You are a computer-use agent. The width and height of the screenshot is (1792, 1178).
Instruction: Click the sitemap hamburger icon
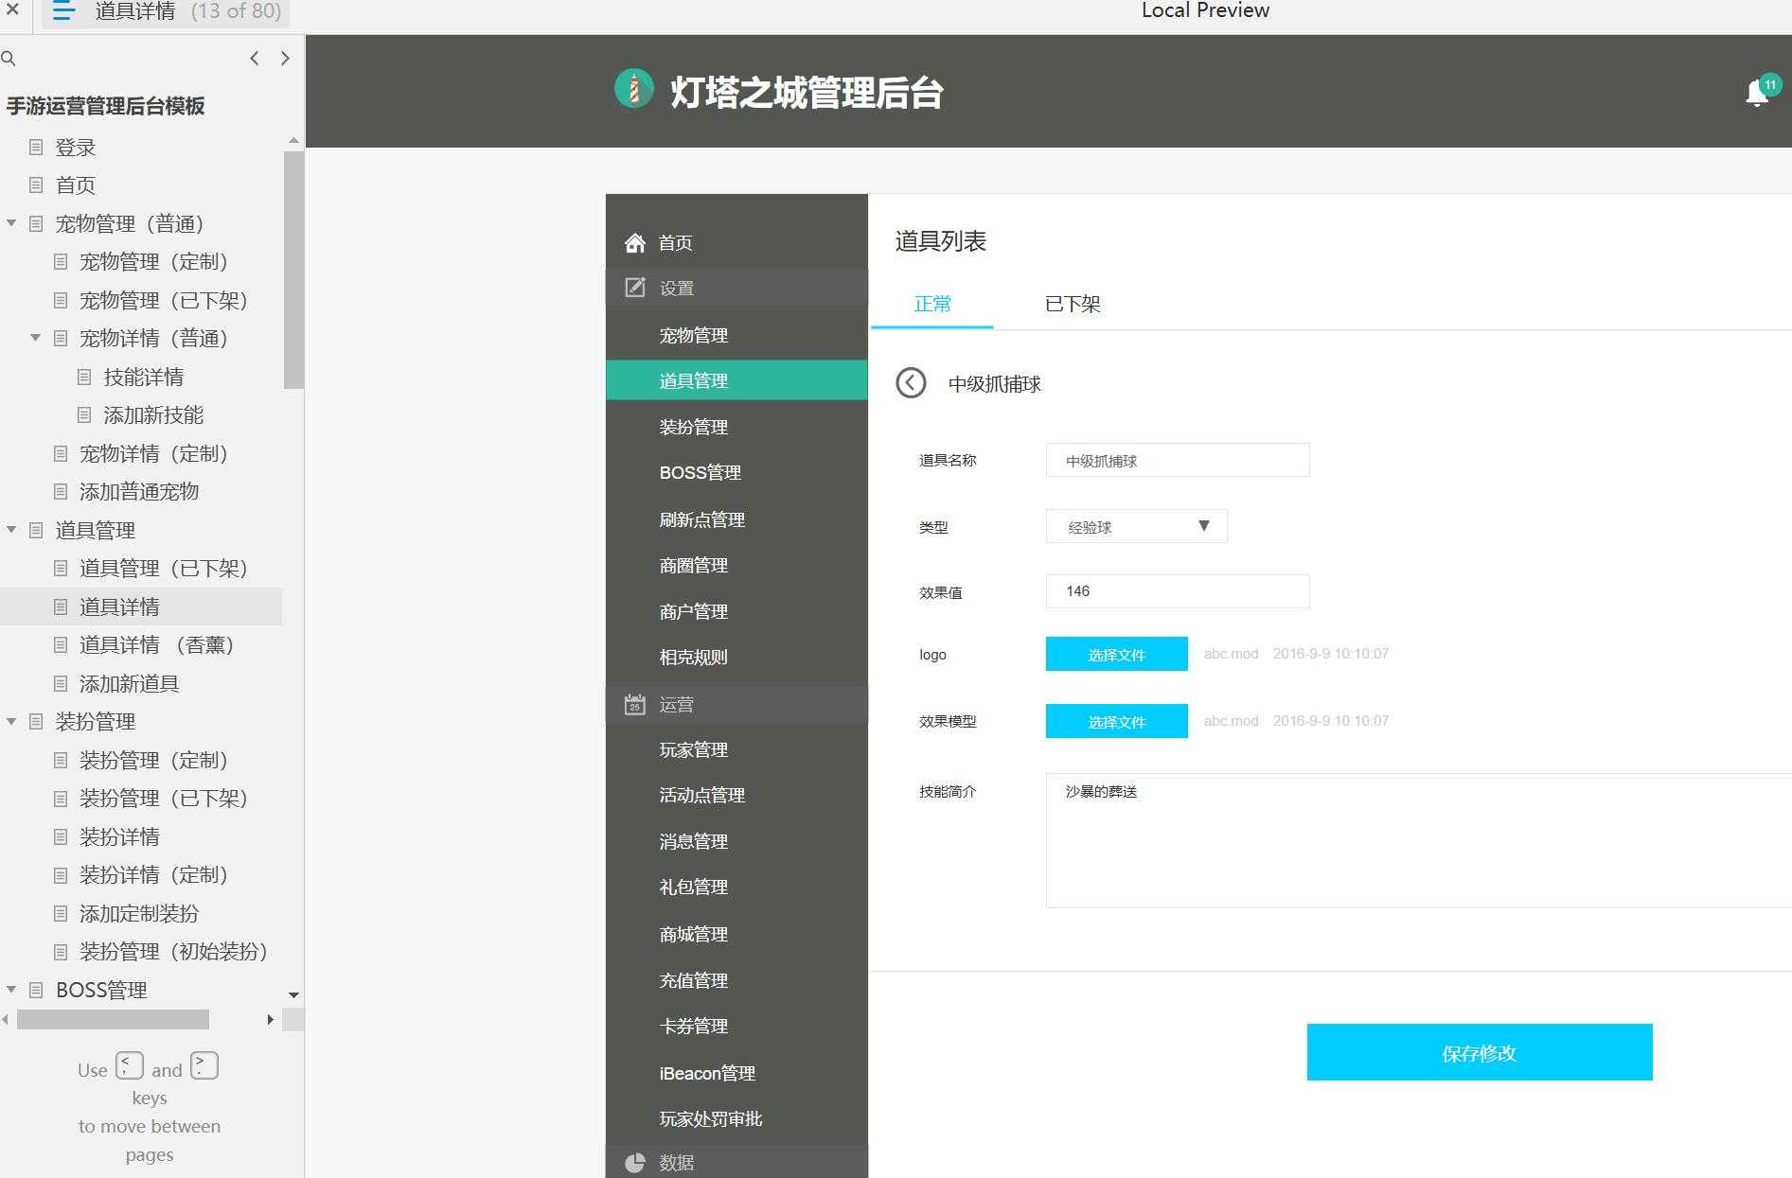(62, 12)
